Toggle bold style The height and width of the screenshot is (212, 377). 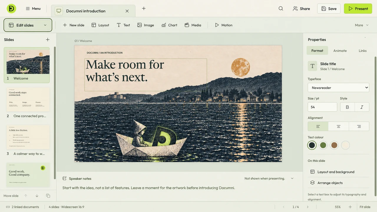pos(348,107)
